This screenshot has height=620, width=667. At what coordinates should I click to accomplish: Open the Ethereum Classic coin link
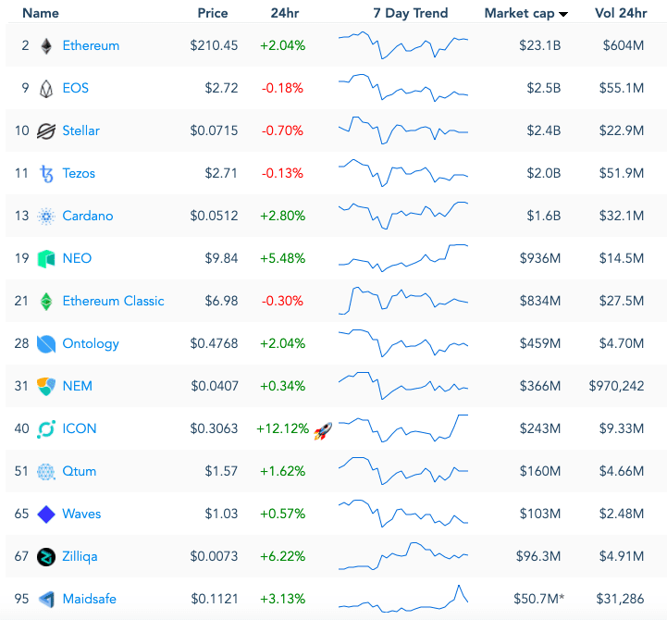pyautogui.click(x=113, y=301)
